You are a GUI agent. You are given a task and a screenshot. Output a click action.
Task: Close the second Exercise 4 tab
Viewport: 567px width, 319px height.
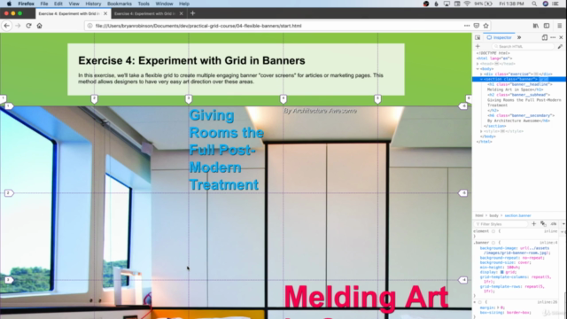(x=181, y=13)
